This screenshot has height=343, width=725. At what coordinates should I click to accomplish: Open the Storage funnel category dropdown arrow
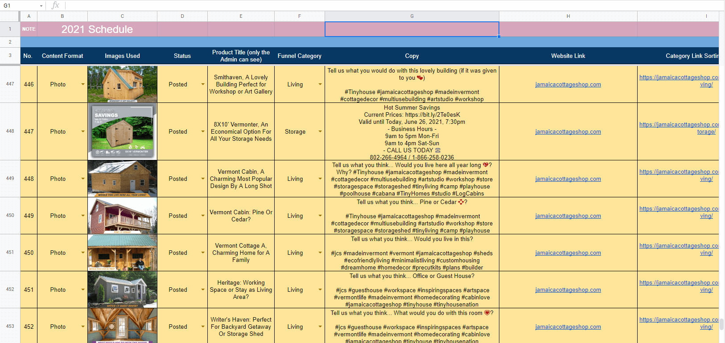(320, 131)
